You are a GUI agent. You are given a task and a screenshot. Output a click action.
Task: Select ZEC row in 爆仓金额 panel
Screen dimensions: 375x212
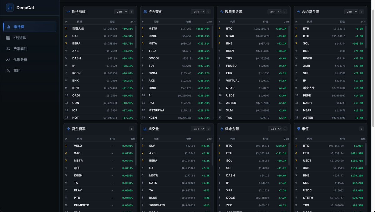point(252,205)
